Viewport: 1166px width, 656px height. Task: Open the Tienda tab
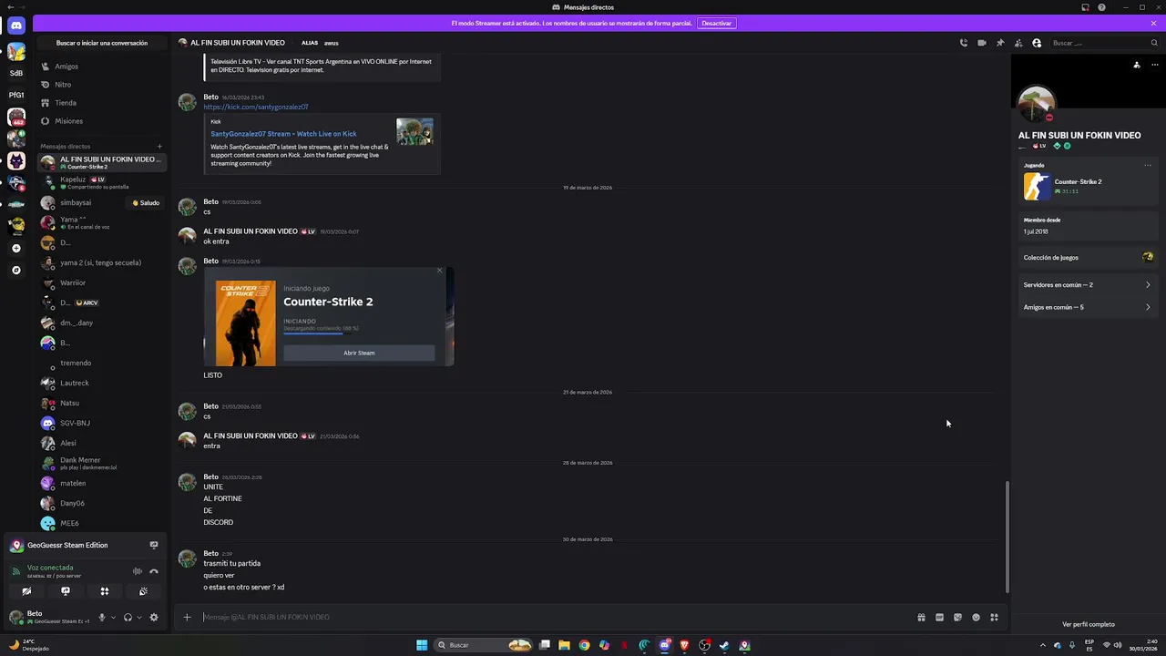tap(101, 103)
